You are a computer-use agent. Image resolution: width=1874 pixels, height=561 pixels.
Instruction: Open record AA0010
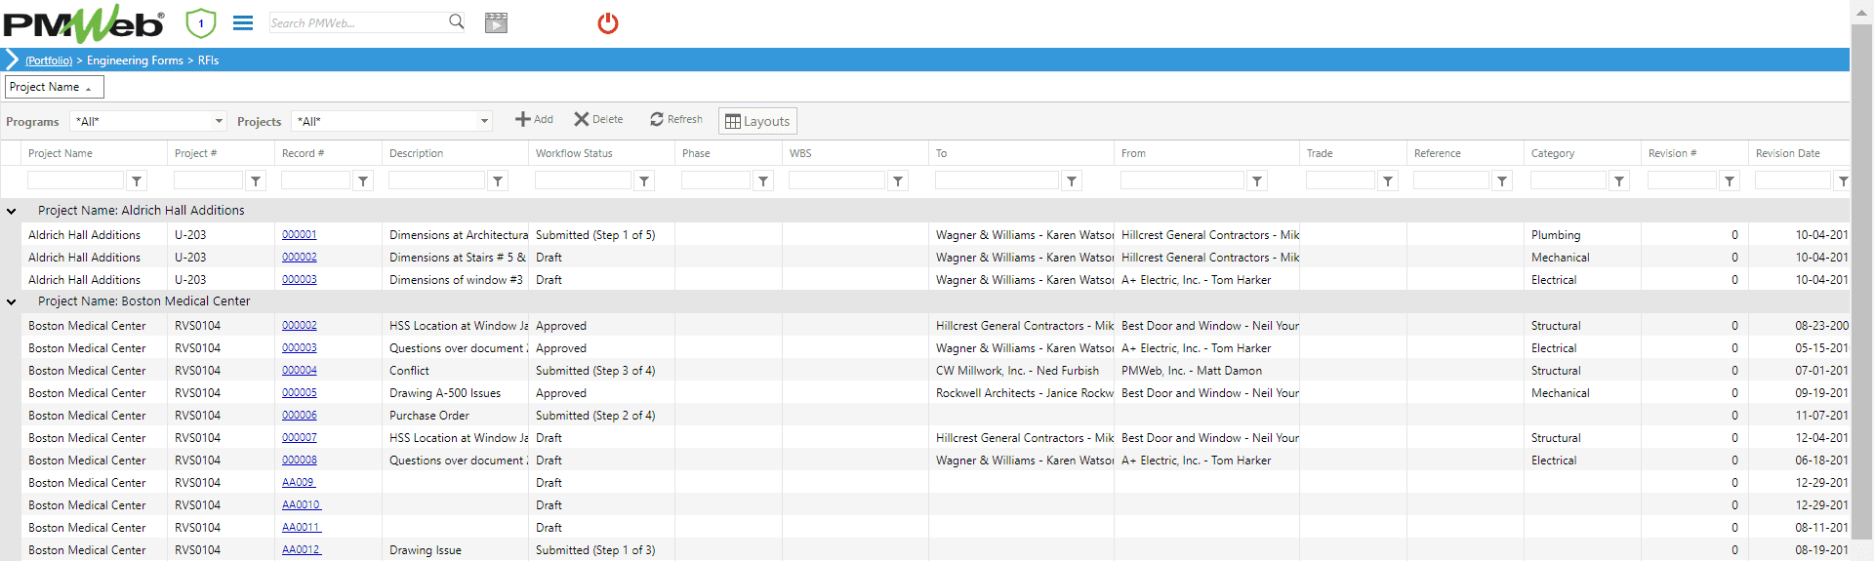click(x=302, y=504)
